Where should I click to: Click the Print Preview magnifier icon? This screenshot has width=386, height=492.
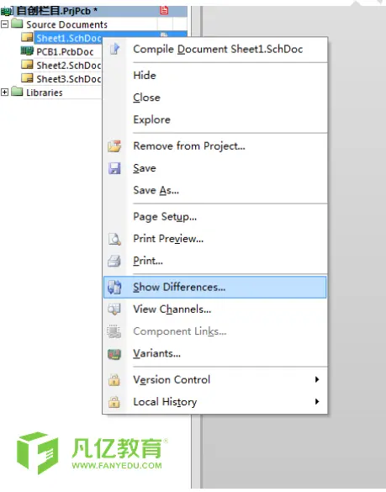tap(114, 239)
